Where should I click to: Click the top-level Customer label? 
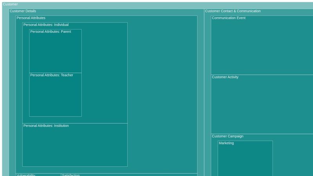[x=10, y=4]
